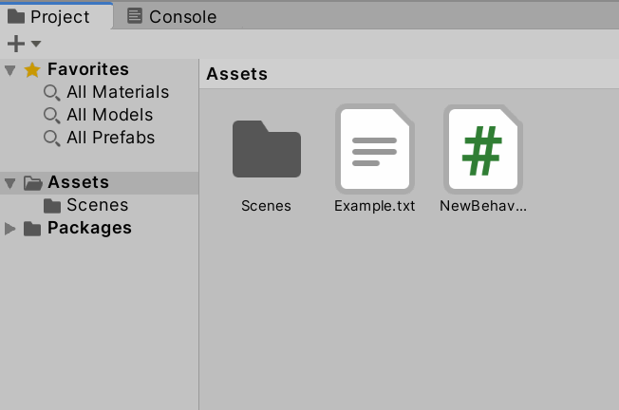This screenshot has height=410, width=619.
Task: Click the Scenes folder icon in Assets grid
Action: point(266,149)
